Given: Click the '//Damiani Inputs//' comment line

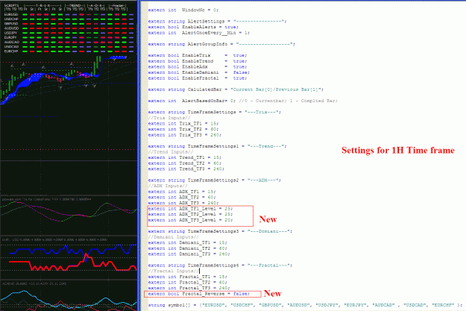Looking at the screenshot, I should tap(173, 237).
